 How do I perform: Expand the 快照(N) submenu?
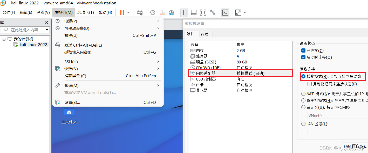(x=108, y=69)
